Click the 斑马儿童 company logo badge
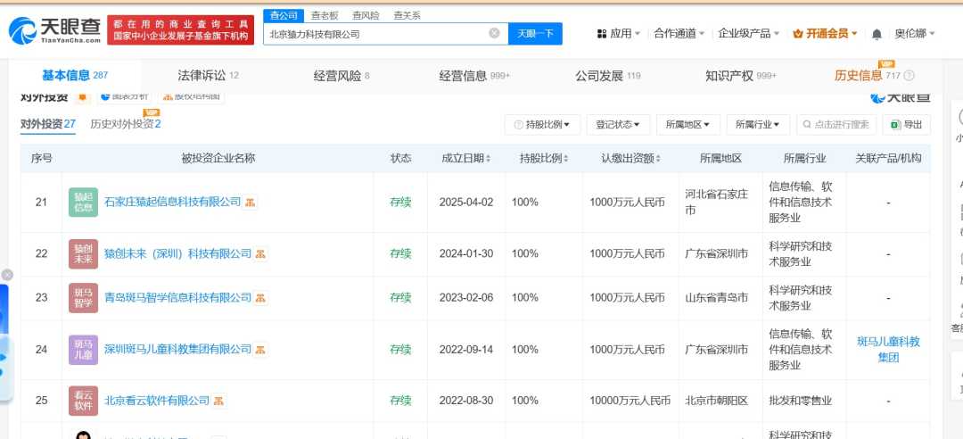This screenshot has width=963, height=439. tap(83, 350)
